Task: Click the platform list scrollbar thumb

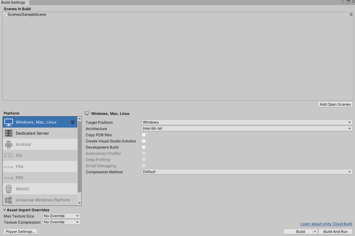Action: (x=79, y=157)
